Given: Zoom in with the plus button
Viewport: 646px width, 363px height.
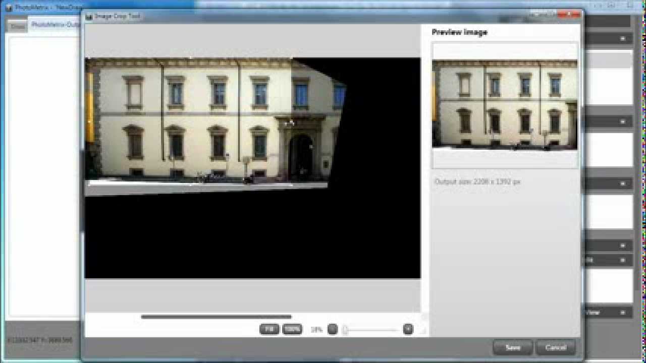Looking at the screenshot, I should 408,329.
